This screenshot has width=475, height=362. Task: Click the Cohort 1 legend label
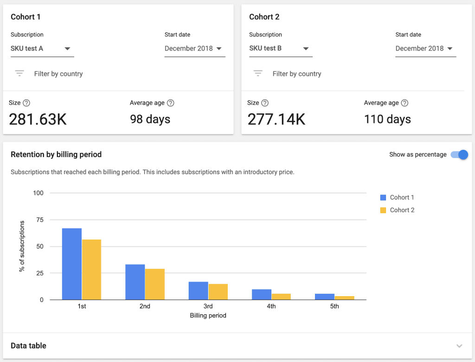(x=402, y=197)
